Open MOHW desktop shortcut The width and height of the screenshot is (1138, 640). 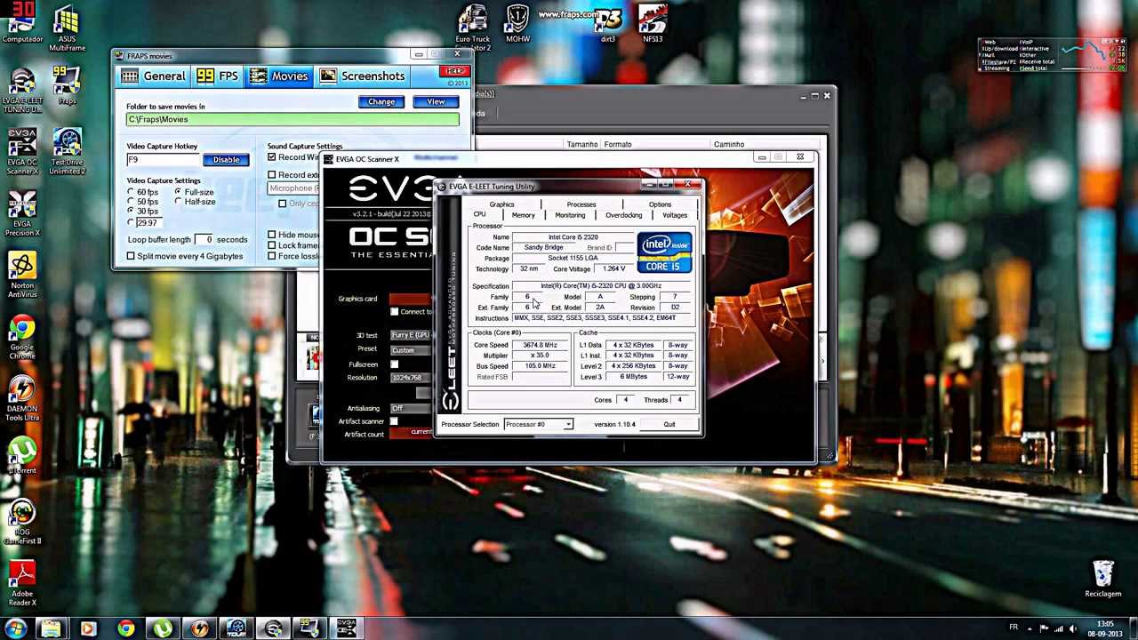517,23
